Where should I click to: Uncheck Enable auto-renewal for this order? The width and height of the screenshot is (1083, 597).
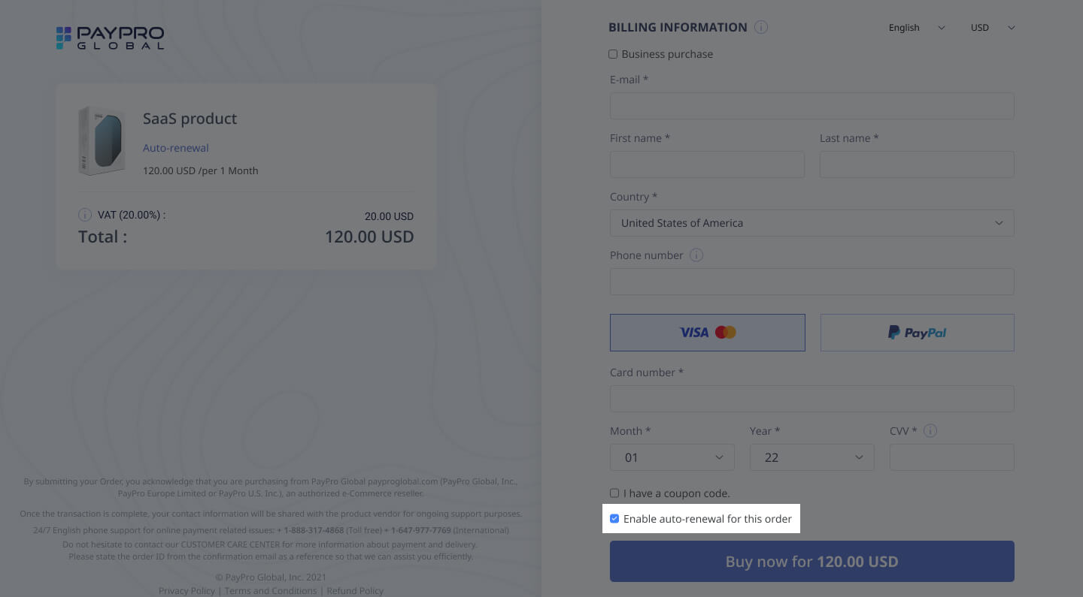(x=614, y=518)
